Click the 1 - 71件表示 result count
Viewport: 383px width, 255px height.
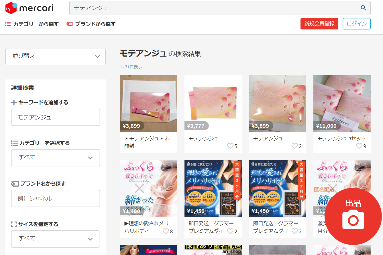coord(131,67)
